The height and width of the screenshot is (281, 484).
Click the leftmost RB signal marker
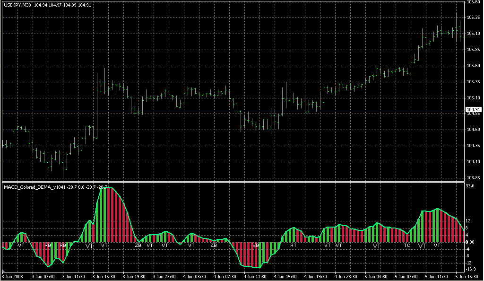point(47,246)
